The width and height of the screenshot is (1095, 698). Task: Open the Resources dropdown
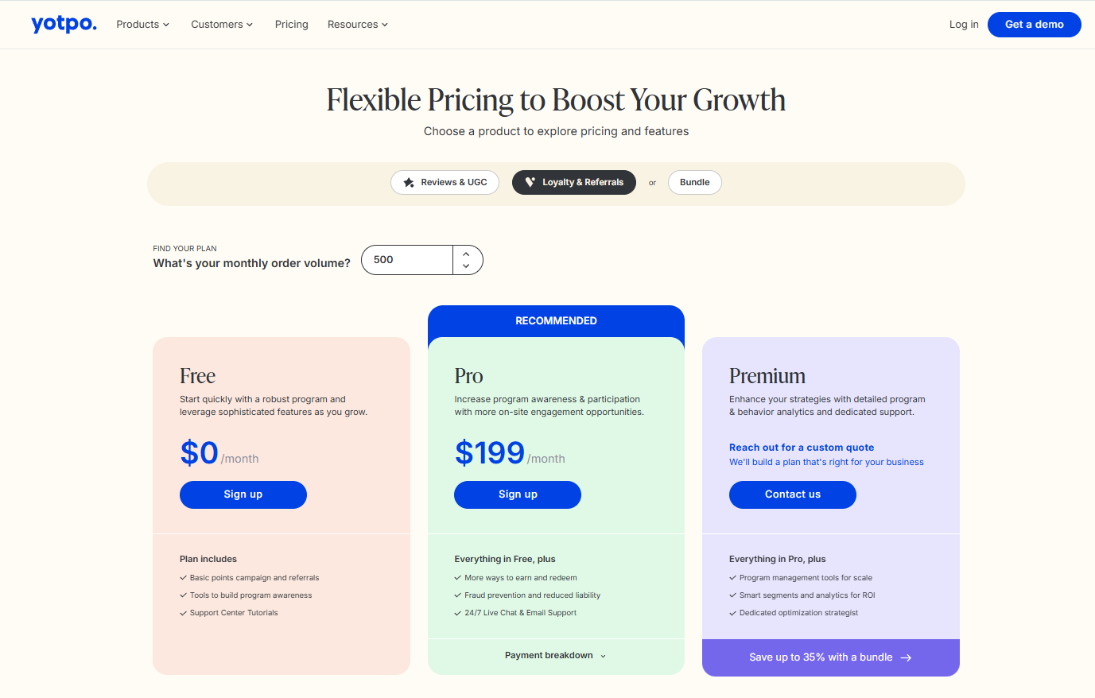(357, 24)
